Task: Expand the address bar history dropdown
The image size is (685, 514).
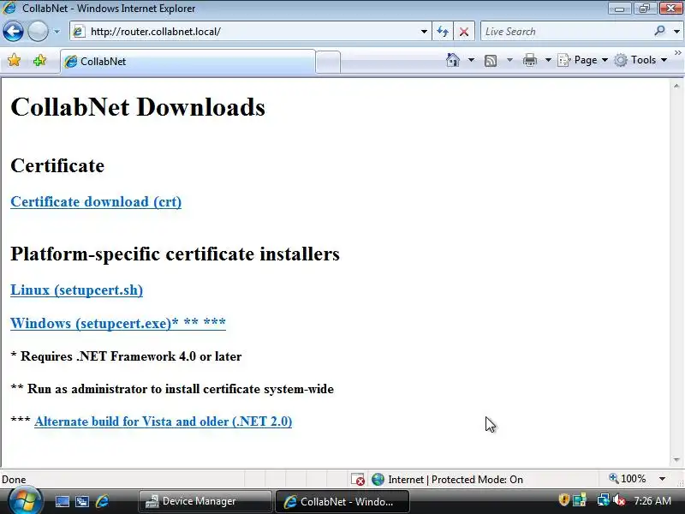Action: (x=424, y=32)
